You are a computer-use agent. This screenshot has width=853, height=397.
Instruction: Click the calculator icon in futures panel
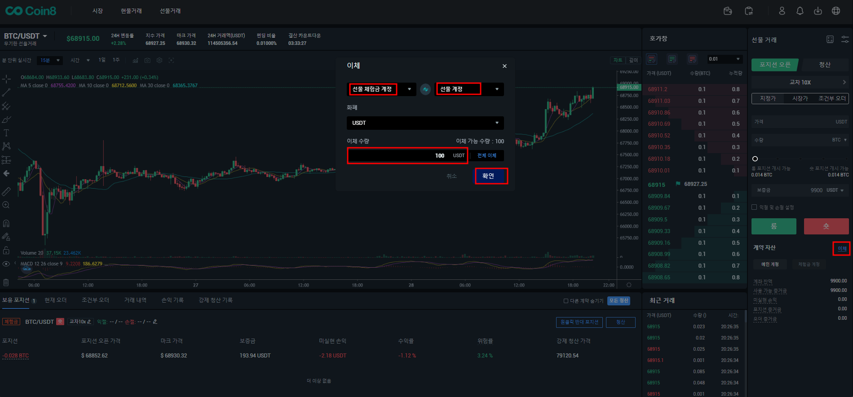(x=830, y=40)
